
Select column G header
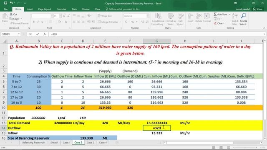click(157, 41)
